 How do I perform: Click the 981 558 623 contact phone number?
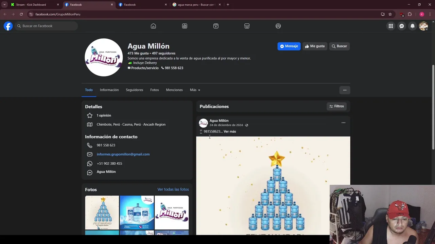pos(106,145)
